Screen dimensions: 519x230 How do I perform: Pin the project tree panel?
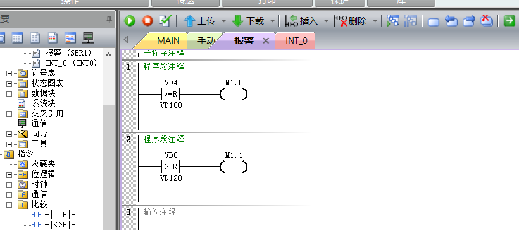(109, 20)
